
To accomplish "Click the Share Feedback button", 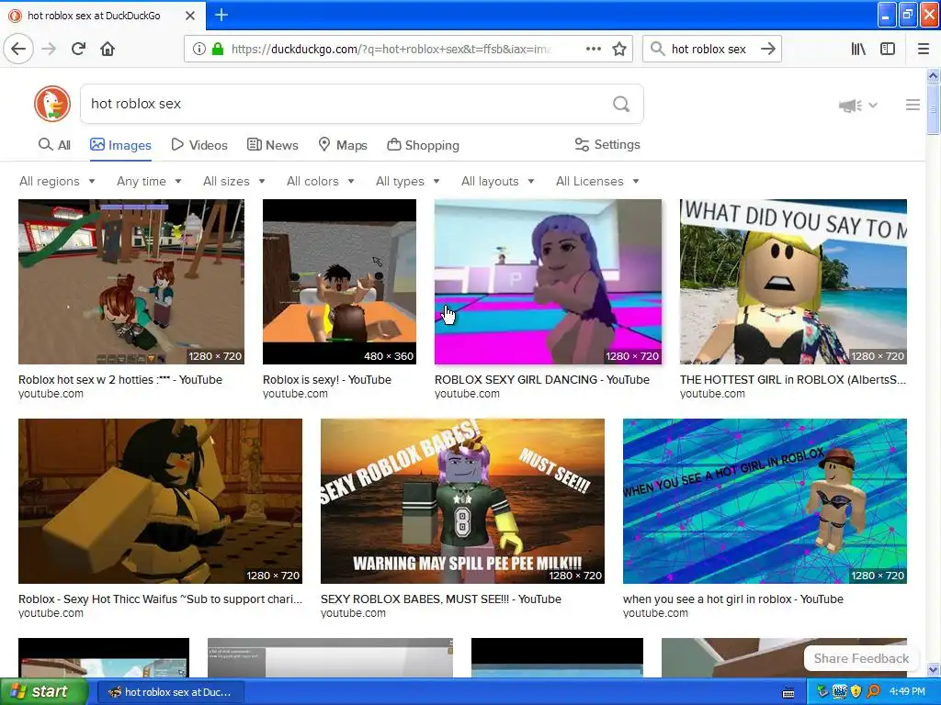I will point(861,658).
